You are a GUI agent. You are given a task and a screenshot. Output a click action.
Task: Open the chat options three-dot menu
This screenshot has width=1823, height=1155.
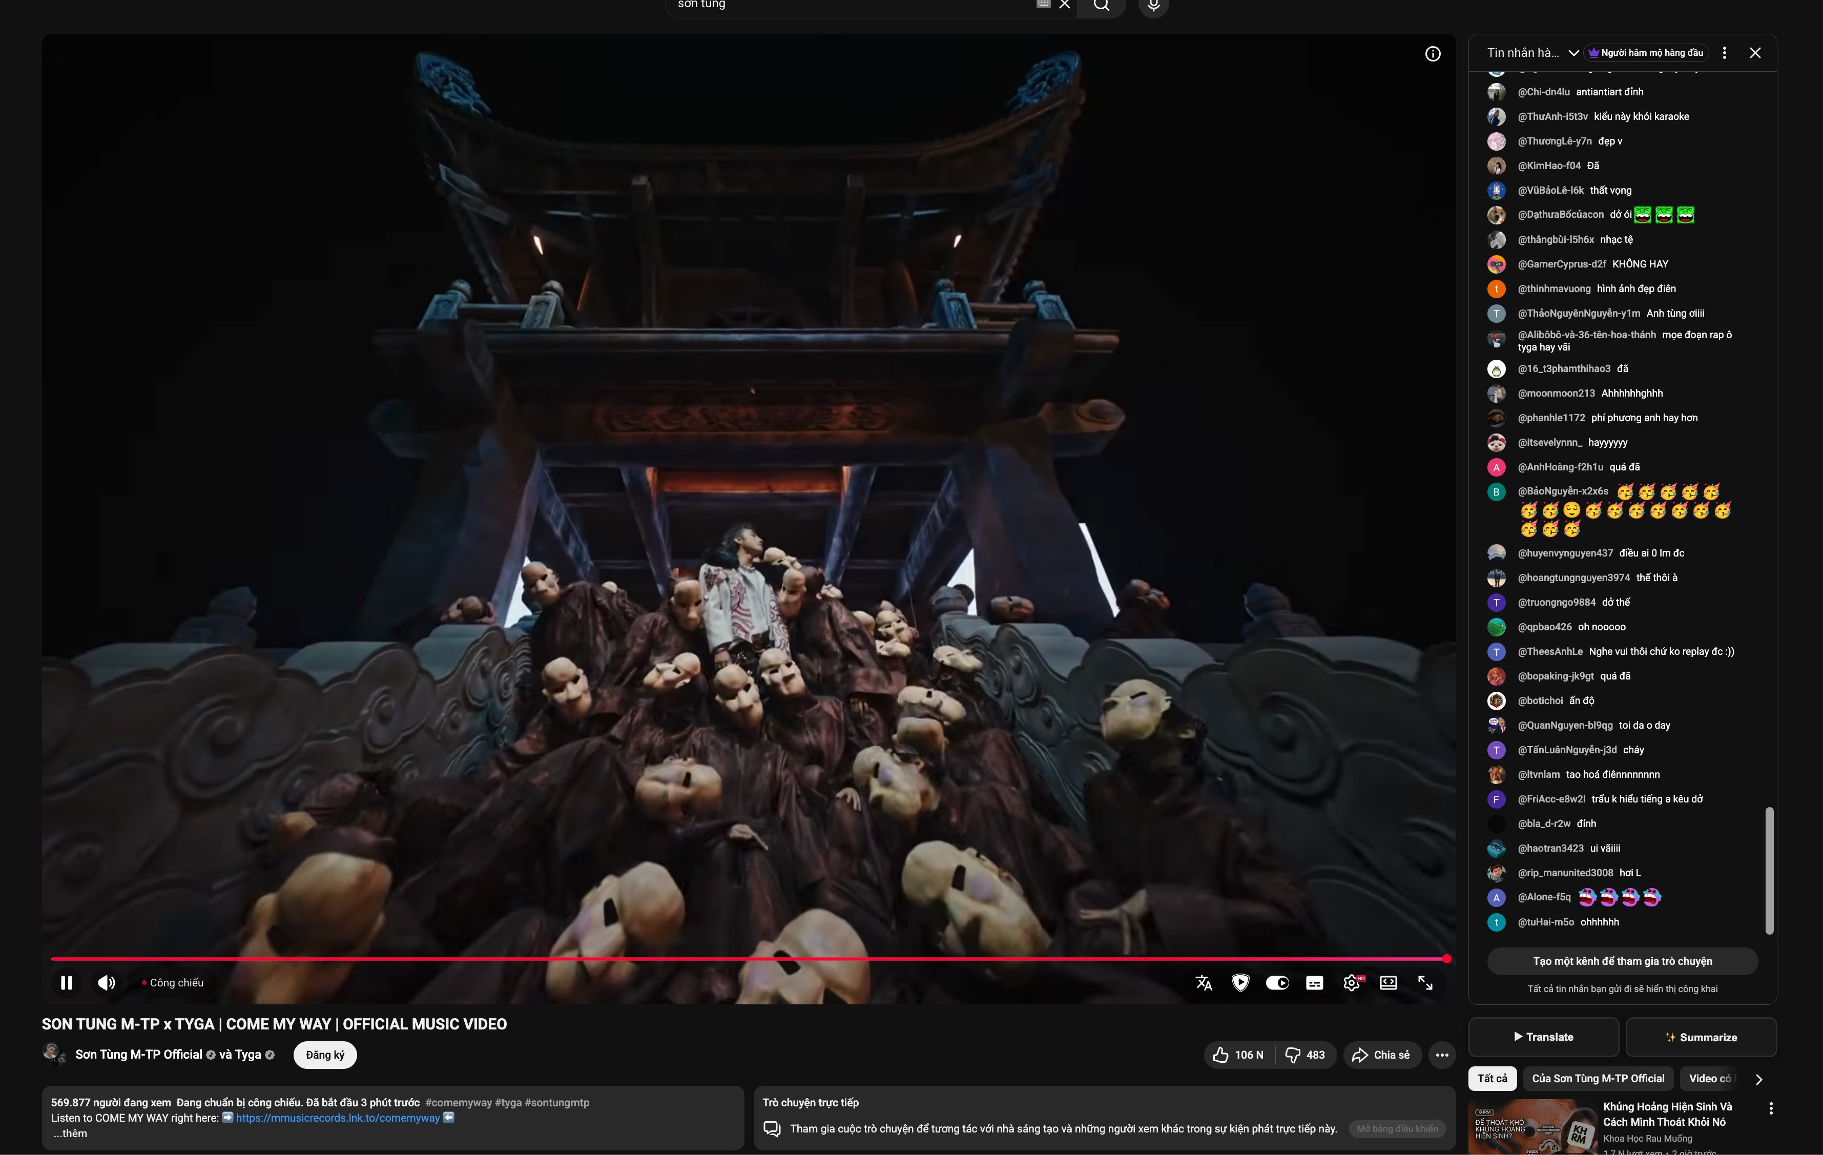point(1725,53)
